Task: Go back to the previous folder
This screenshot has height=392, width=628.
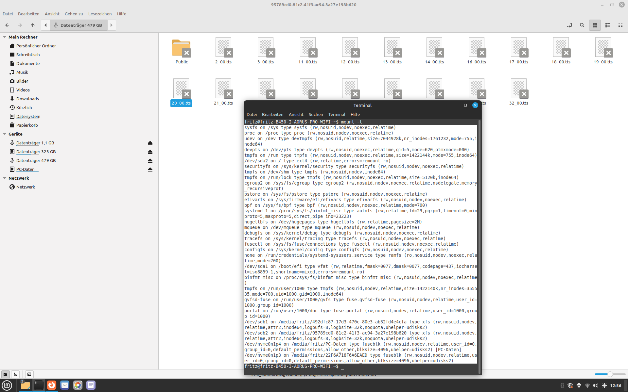Action: pyautogui.click(x=7, y=25)
